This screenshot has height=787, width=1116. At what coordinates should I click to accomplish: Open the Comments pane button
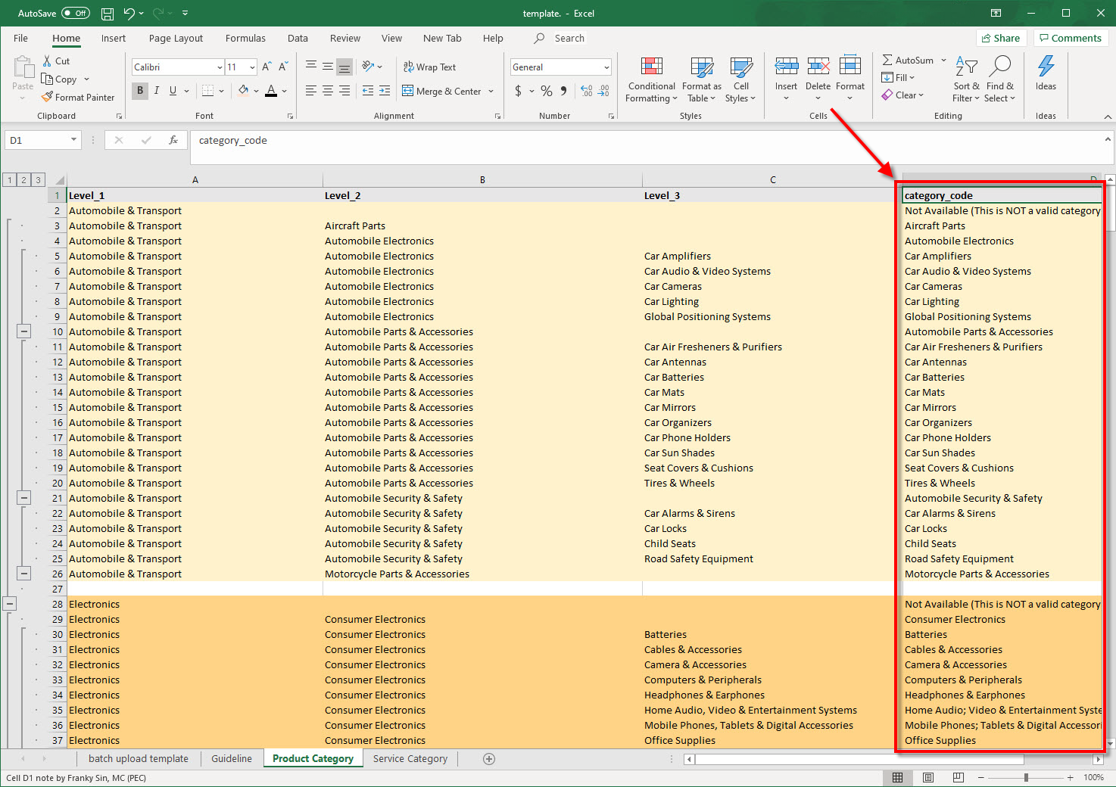(1070, 38)
